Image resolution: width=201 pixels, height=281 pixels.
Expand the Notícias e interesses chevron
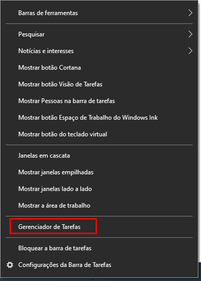(190, 51)
